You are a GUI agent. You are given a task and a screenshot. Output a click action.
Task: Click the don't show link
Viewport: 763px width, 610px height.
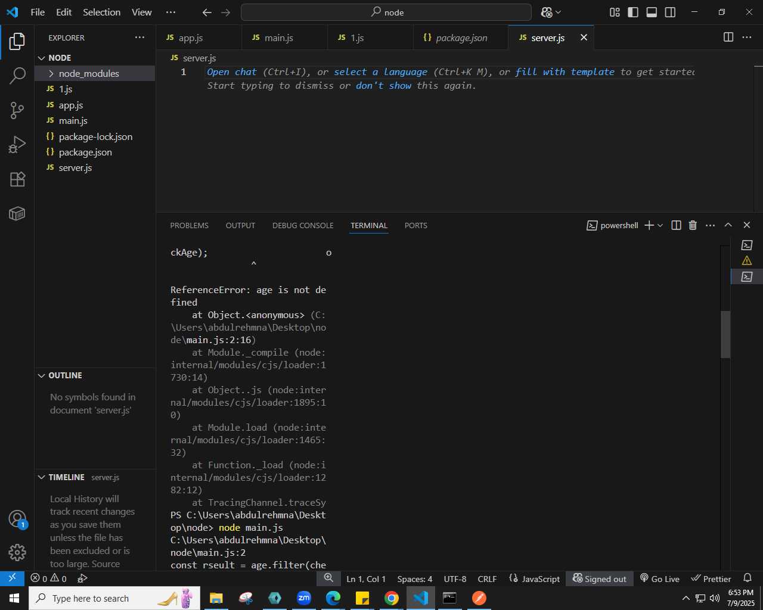click(x=384, y=86)
